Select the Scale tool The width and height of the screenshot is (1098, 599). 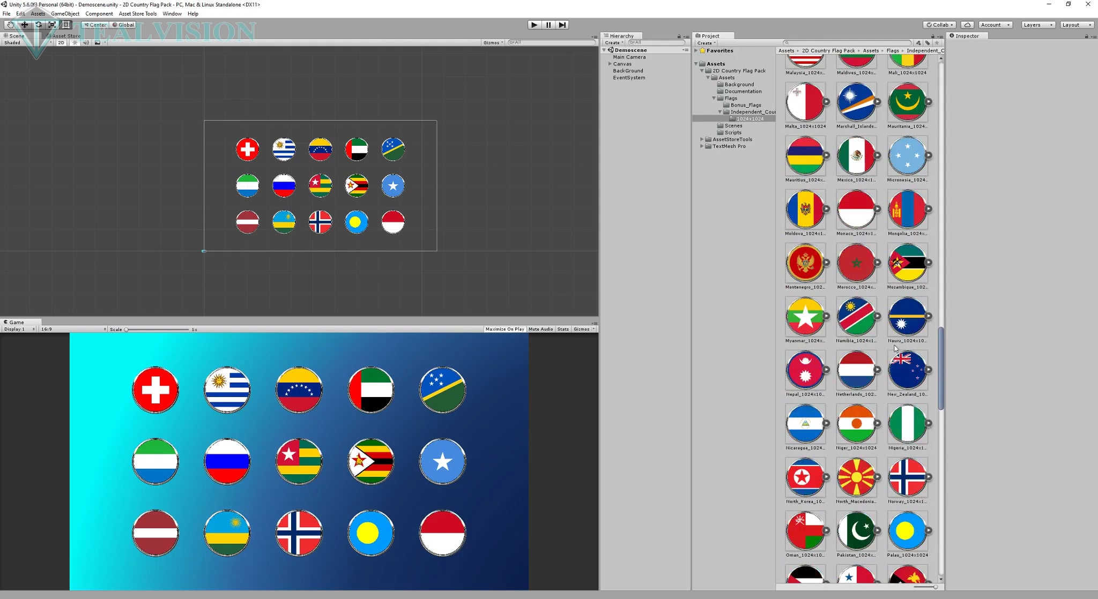[x=52, y=25]
